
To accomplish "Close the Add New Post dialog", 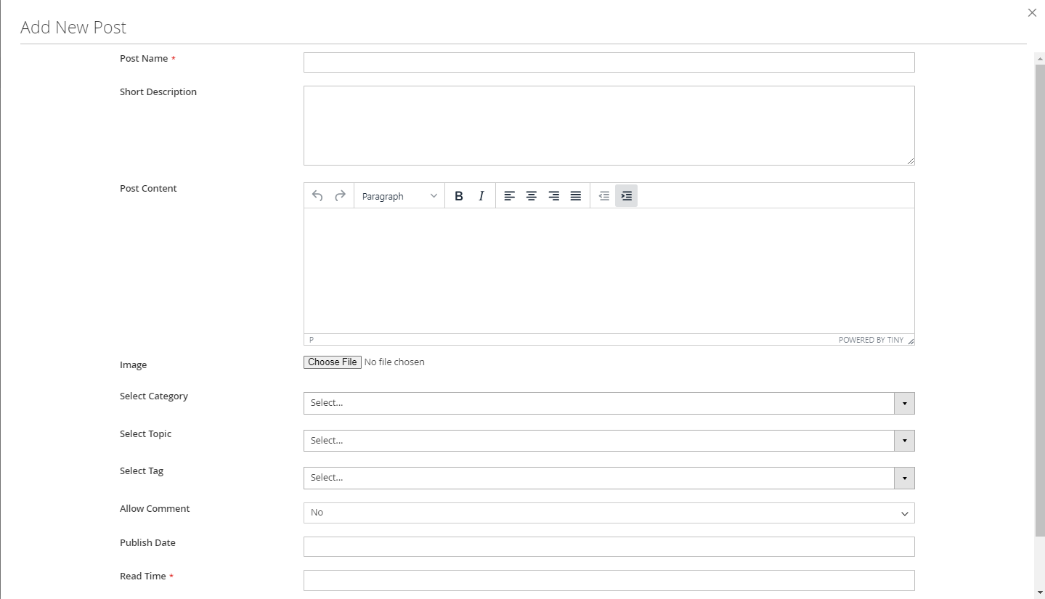I will (1032, 12).
